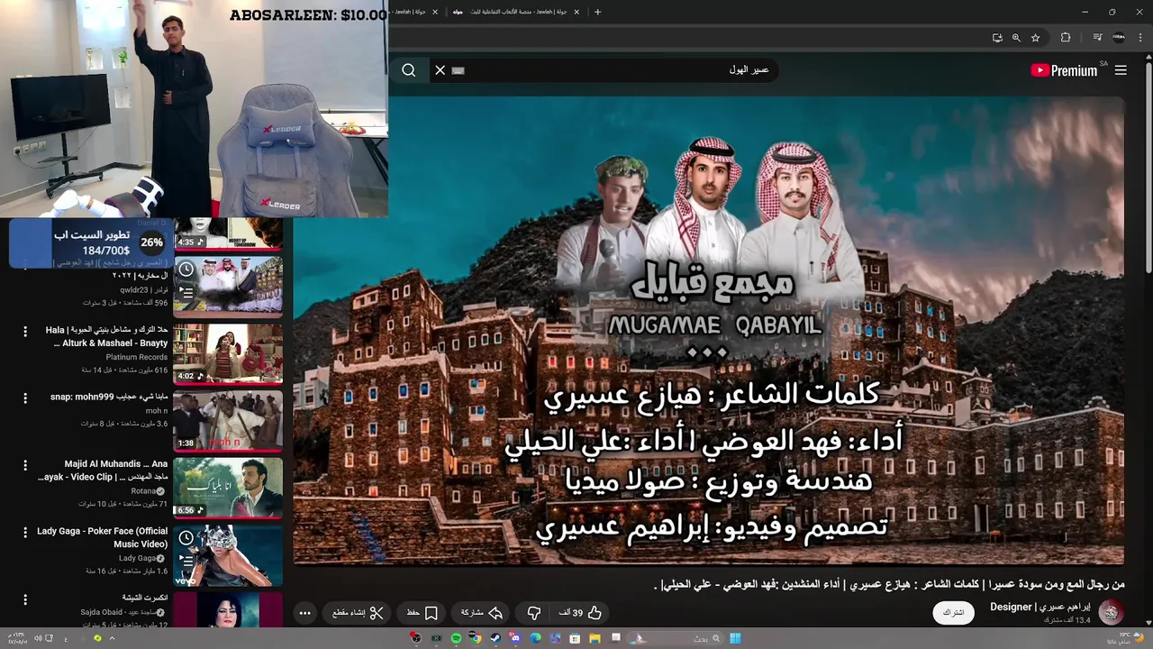
Task: Bookmark this page with the star icon
Action: (1036, 38)
